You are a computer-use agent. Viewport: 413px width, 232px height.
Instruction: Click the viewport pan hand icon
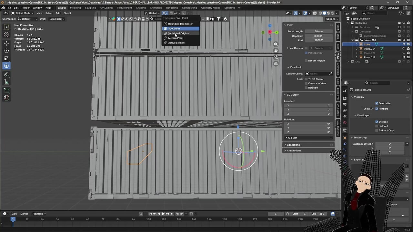click(276, 51)
